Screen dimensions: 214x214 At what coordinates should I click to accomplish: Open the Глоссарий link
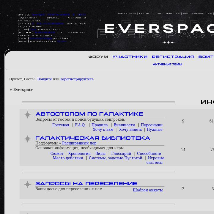(121, 153)
